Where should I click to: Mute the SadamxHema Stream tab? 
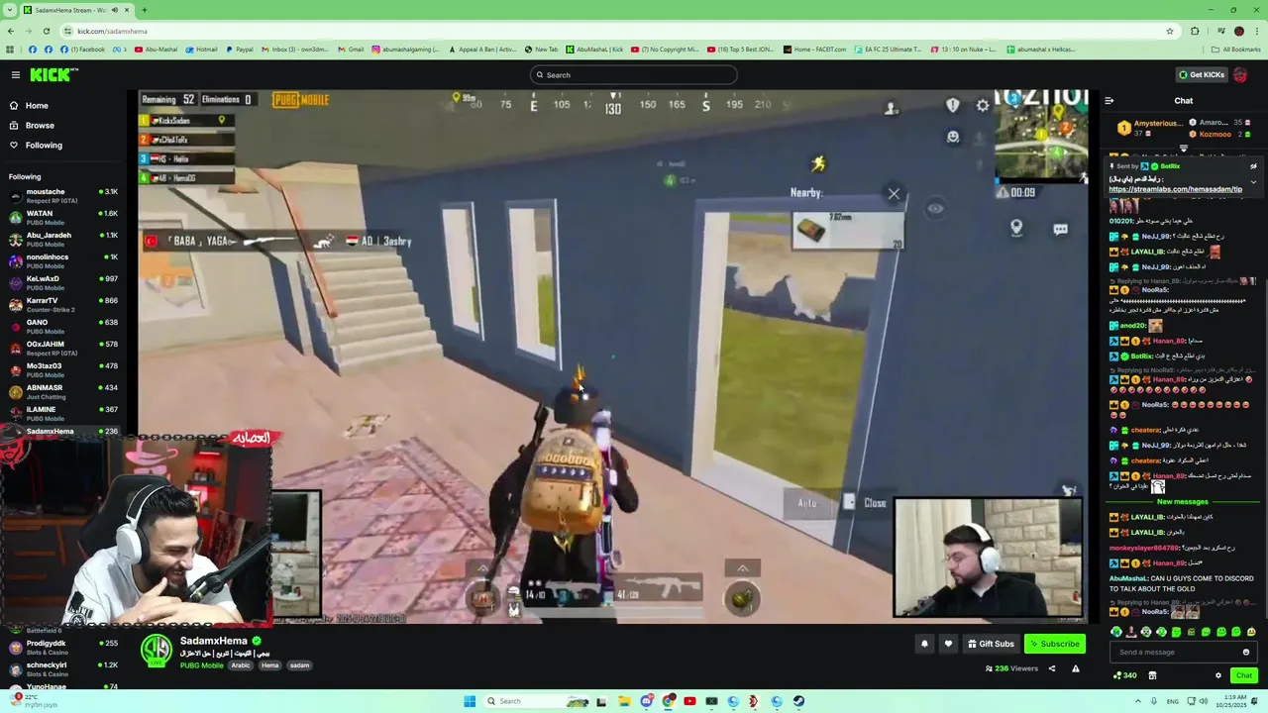tap(114, 10)
